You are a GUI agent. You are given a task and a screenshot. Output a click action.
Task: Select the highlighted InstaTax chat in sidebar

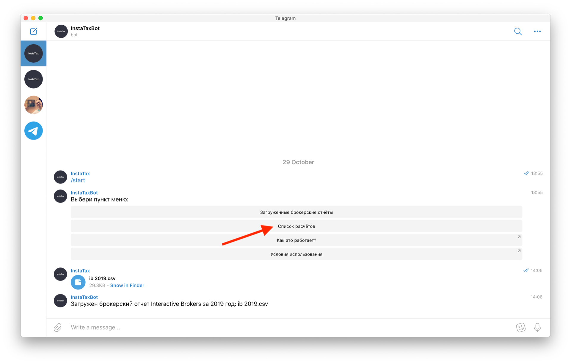(x=34, y=53)
